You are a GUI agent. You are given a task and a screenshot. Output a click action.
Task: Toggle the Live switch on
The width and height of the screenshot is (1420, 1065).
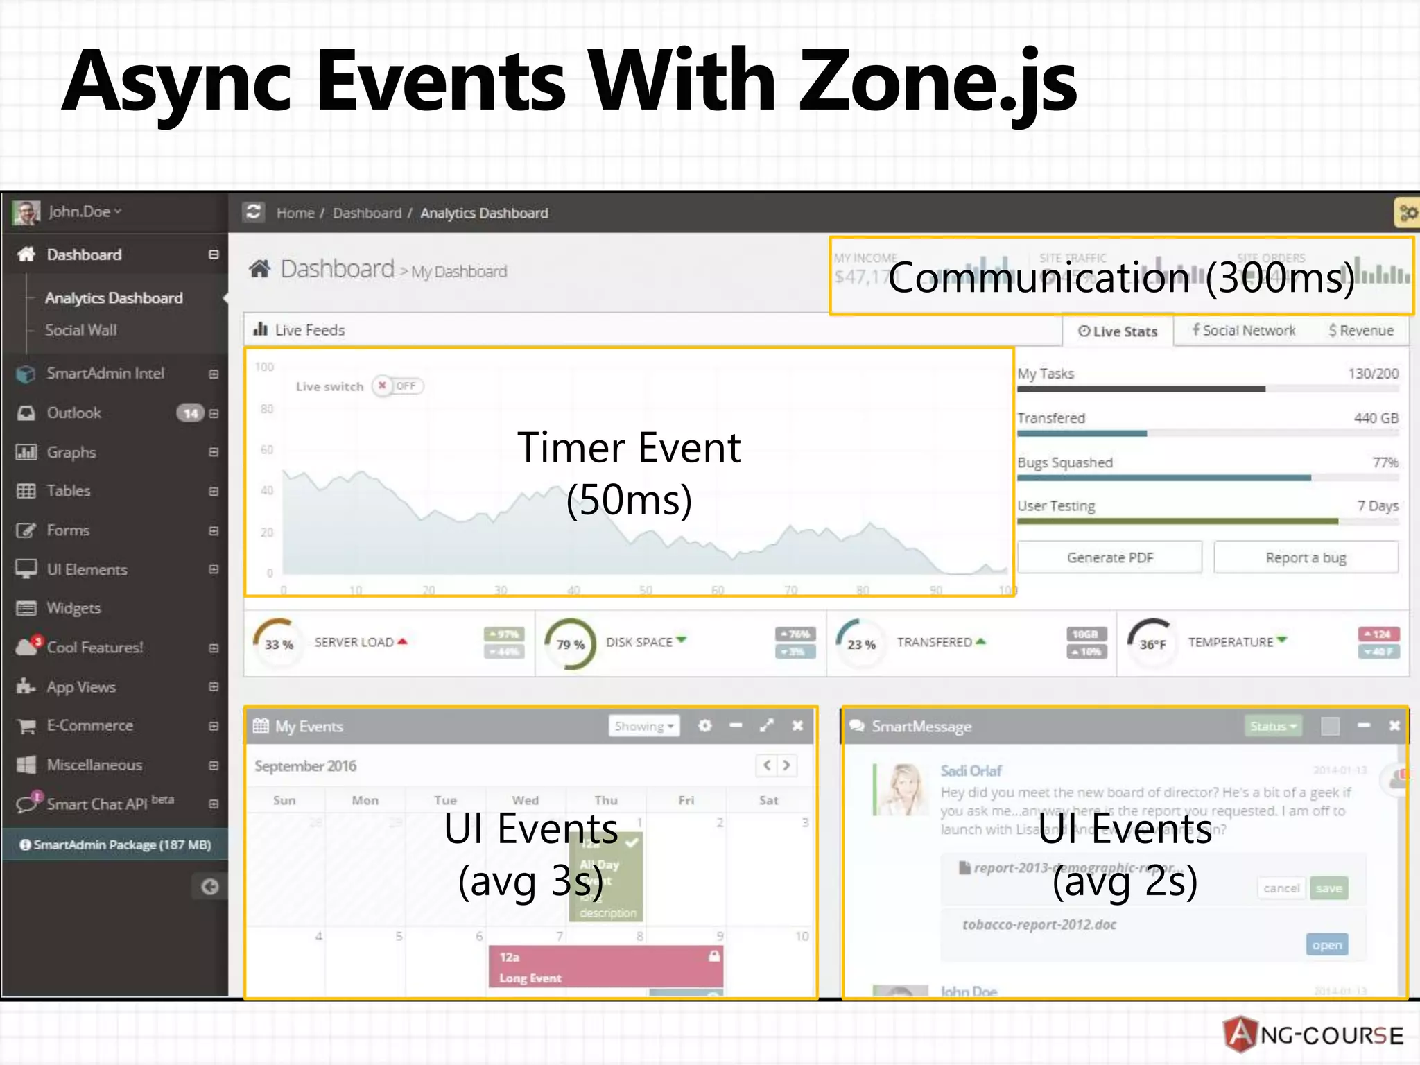398,386
